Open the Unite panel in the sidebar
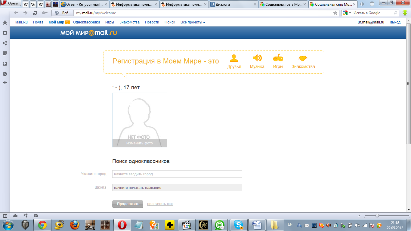This screenshot has width=411, height=231. point(5,43)
